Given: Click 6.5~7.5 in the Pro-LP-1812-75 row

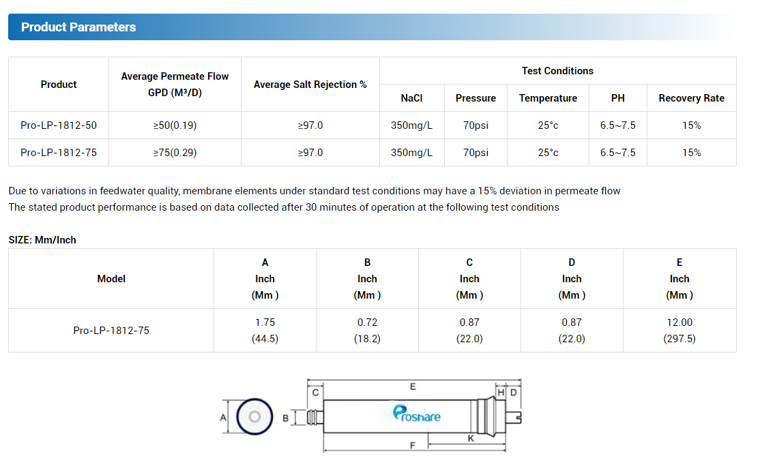Looking at the screenshot, I should coord(617,153).
